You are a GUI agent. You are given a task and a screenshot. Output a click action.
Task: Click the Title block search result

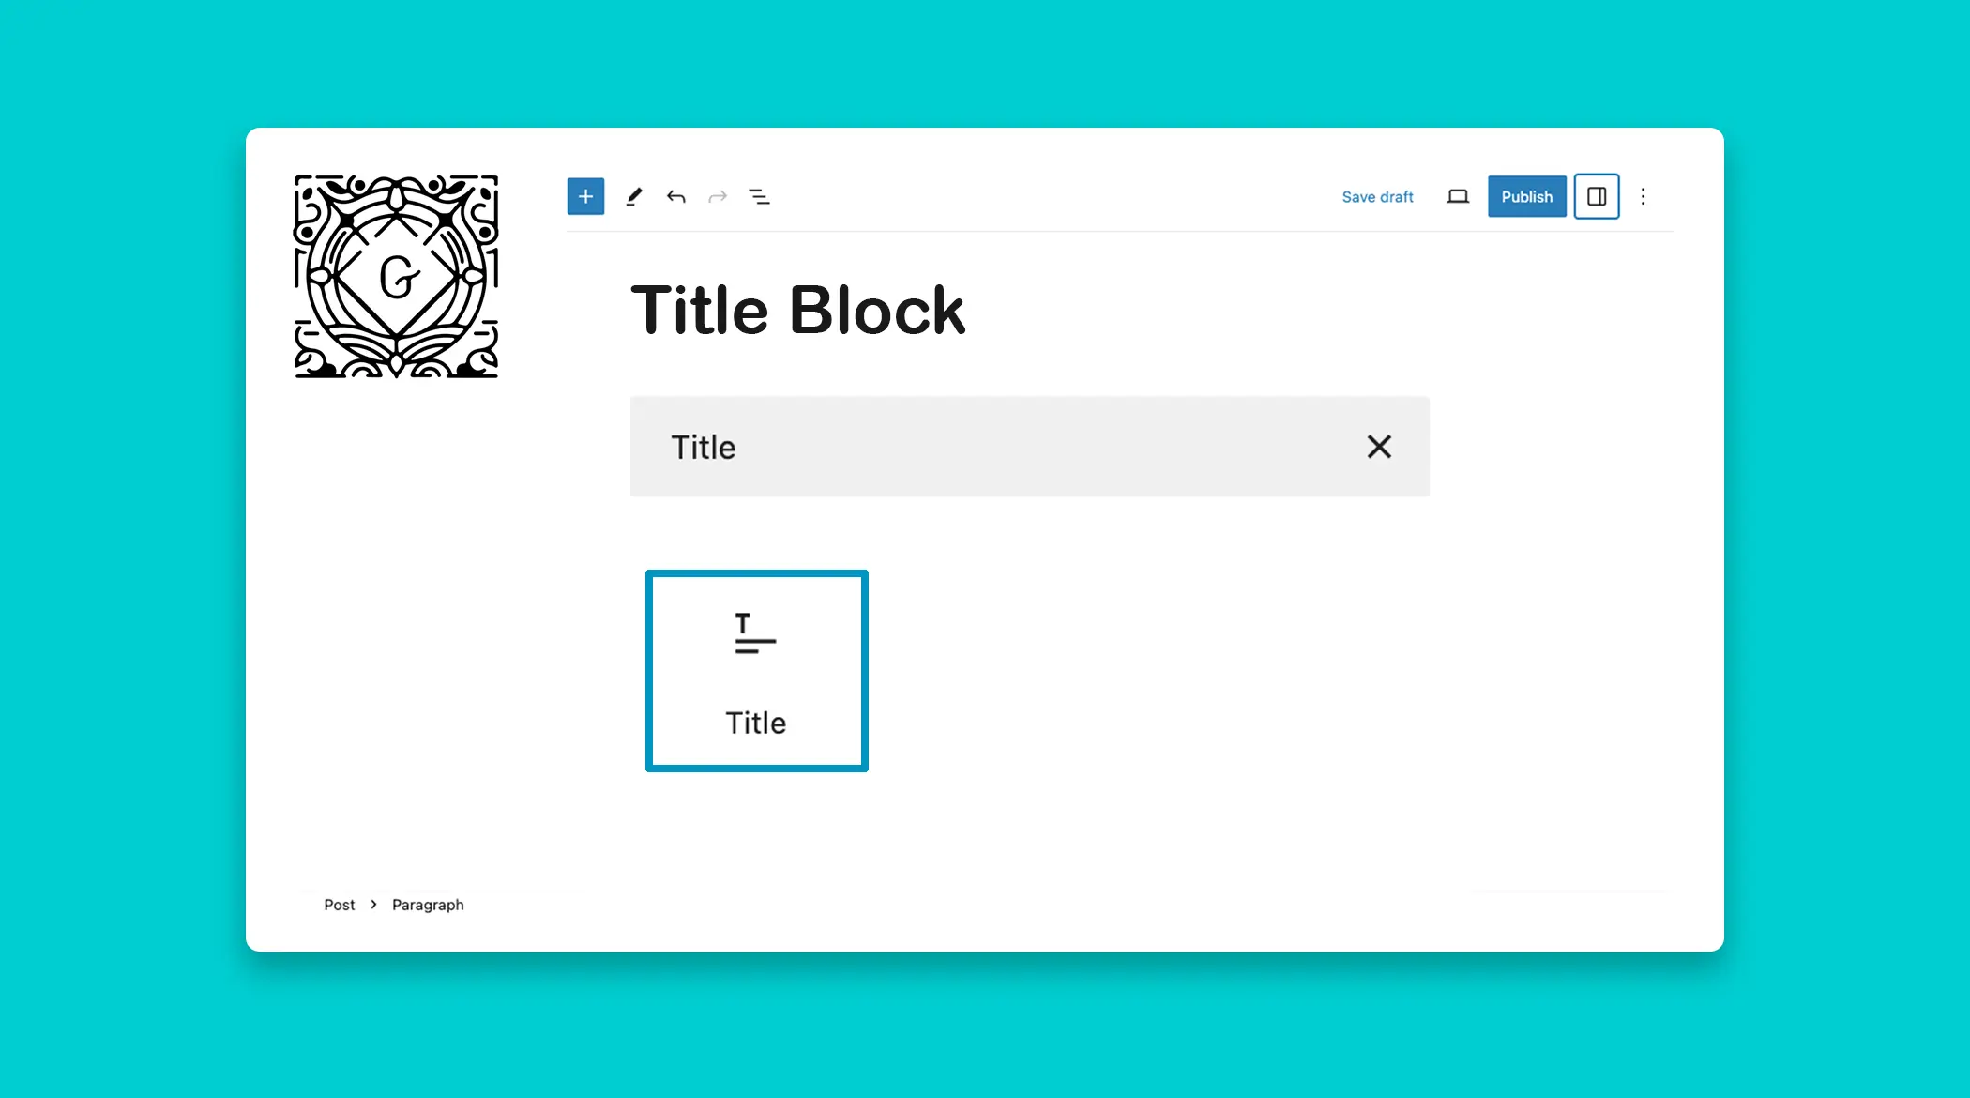pos(755,671)
